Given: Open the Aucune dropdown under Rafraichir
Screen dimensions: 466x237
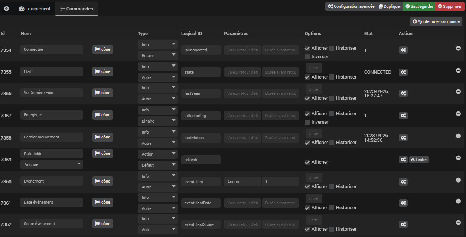Looking at the screenshot, I should click(52, 164).
